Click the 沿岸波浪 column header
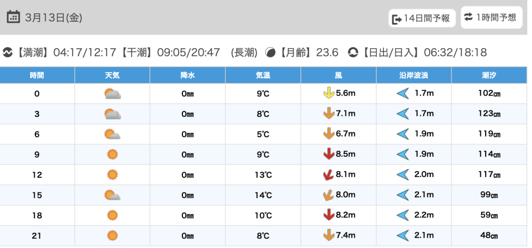The image size is (532, 248). click(x=414, y=76)
